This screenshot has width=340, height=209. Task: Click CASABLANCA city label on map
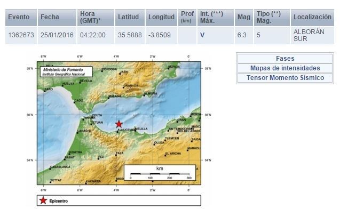[x=60, y=167]
